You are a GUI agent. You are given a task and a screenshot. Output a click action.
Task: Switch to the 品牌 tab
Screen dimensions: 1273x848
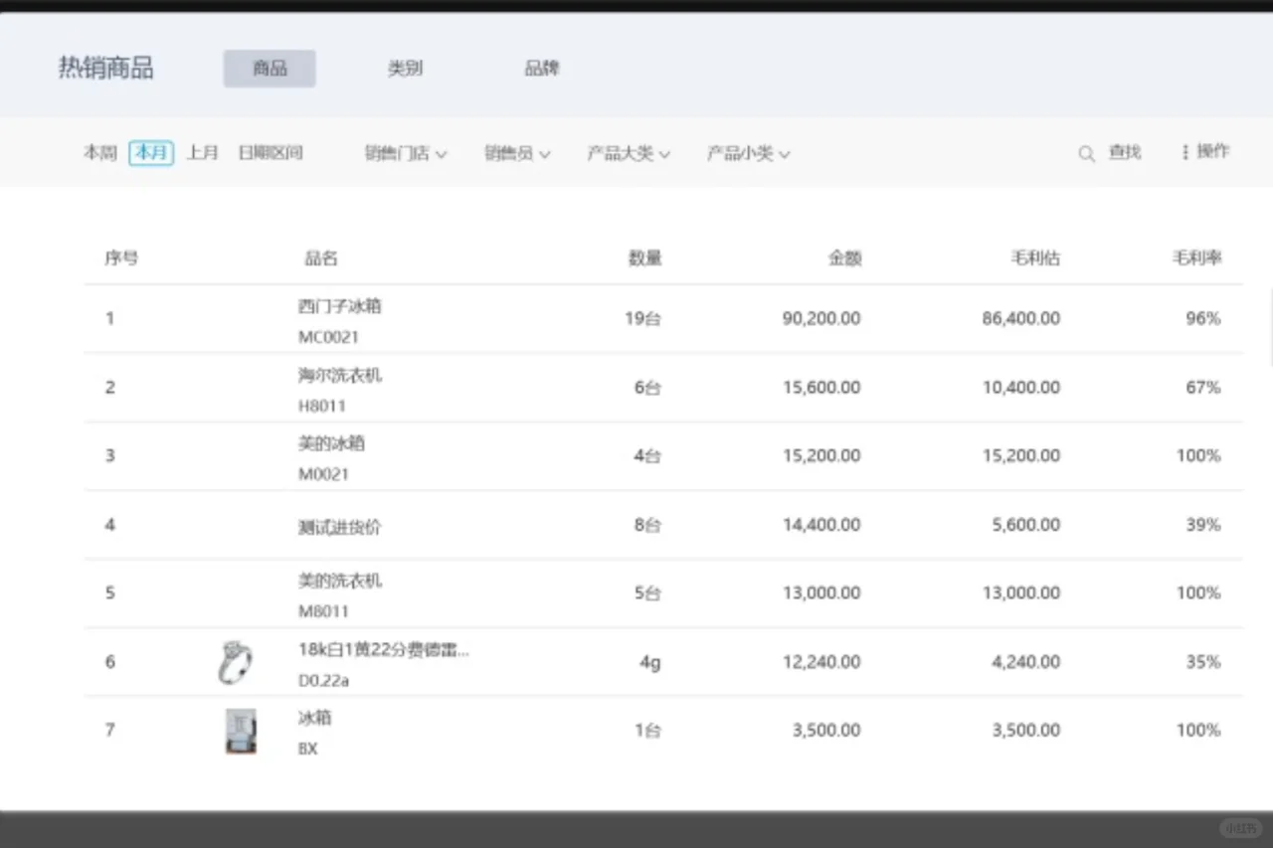pyautogui.click(x=542, y=69)
